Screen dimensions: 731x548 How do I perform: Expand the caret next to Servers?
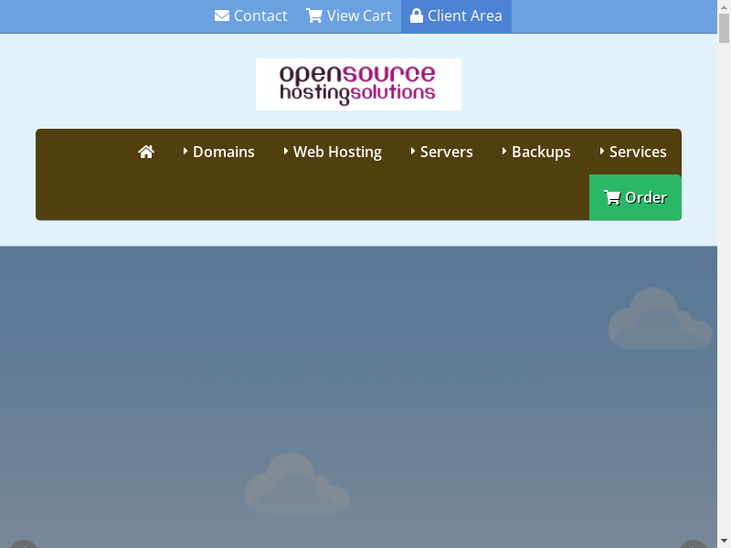(x=413, y=152)
